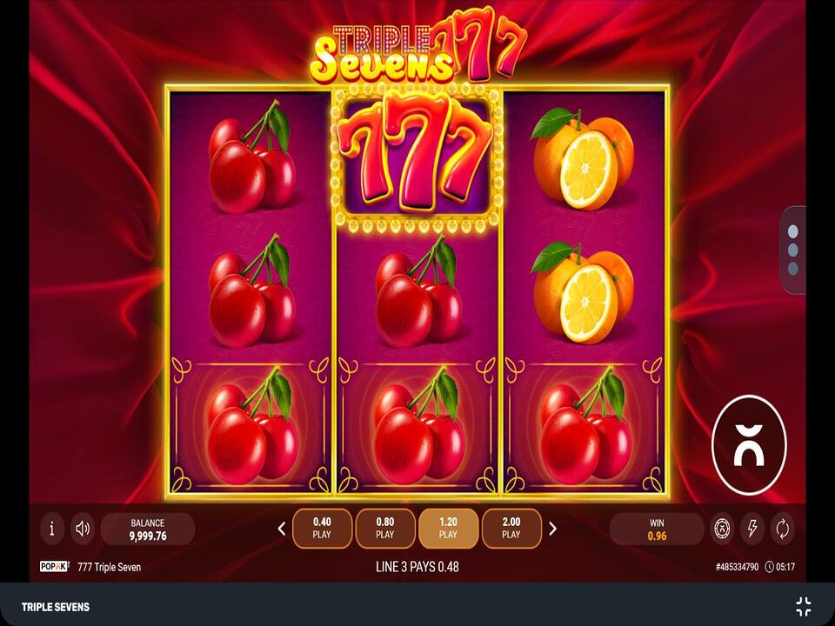Click the win amount display

click(x=657, y=529)
